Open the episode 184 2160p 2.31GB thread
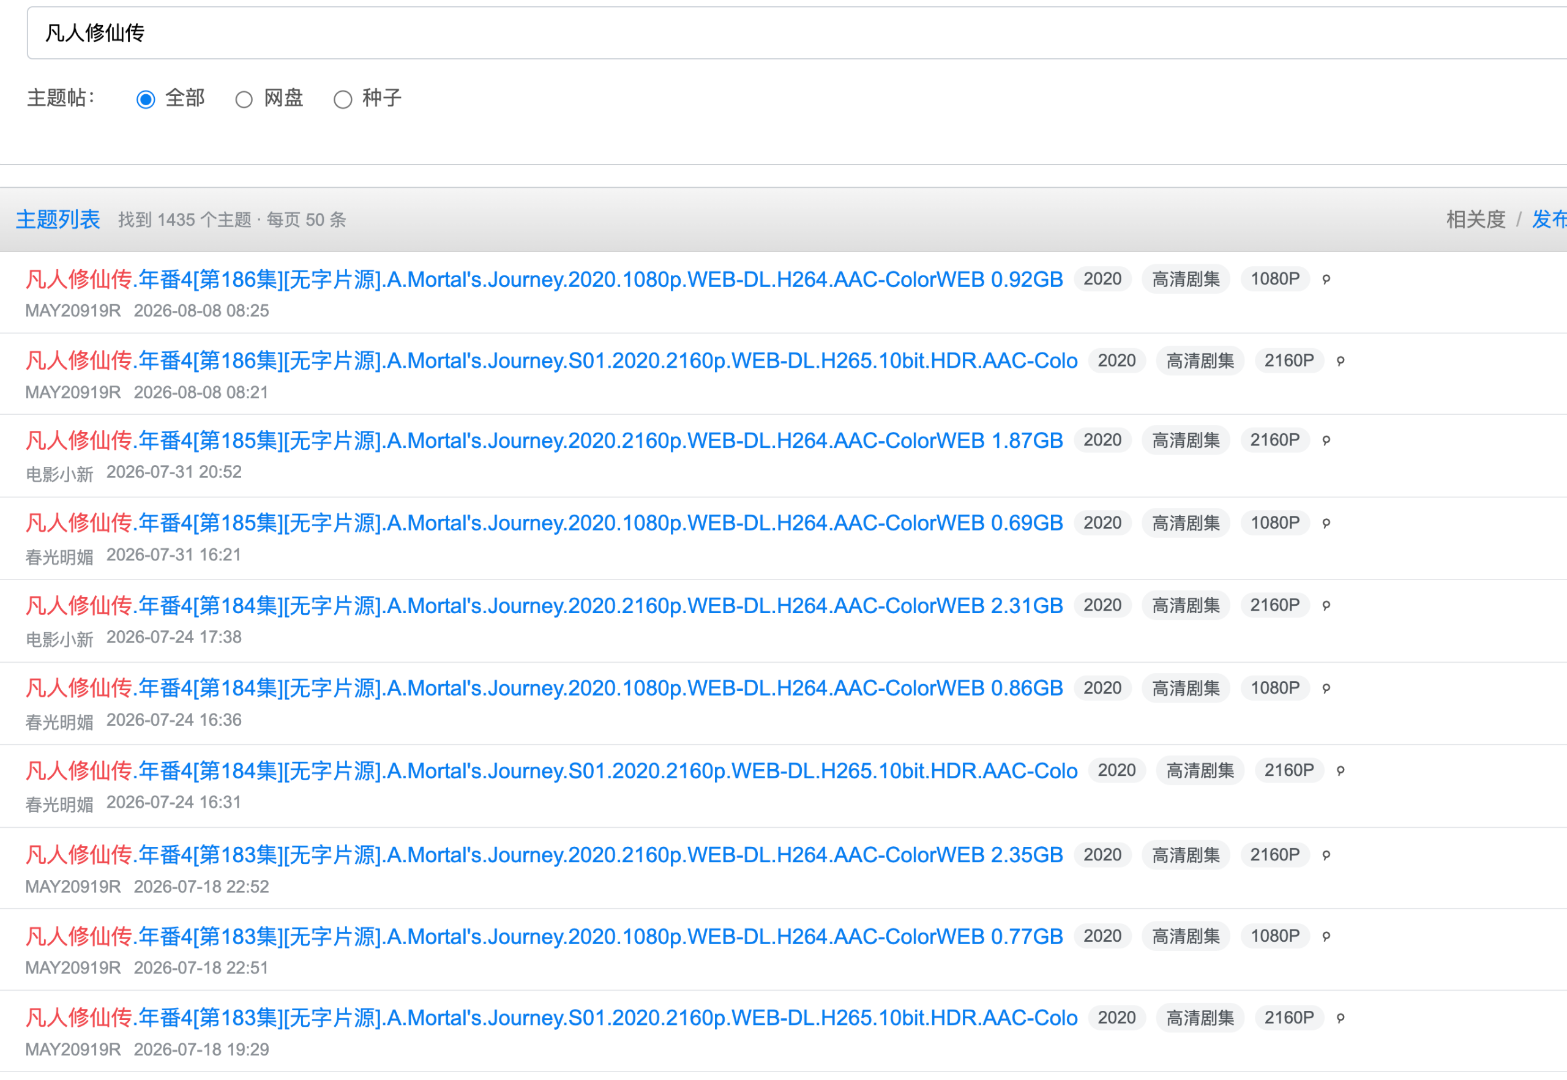This screenshot has width=1567, height=1080. [544, 606]
